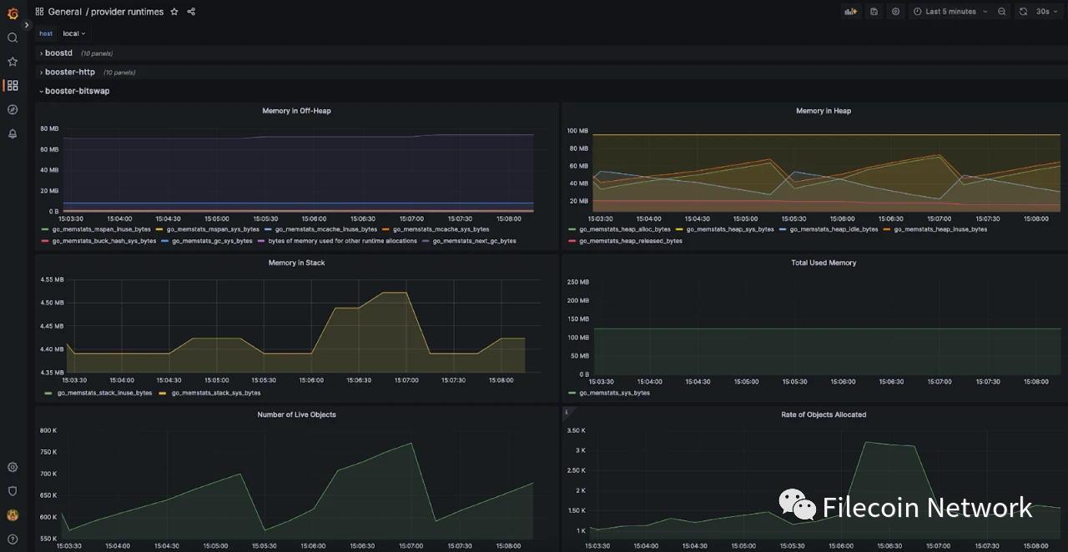Open Number of Live Objects panel menu

[x=296, y=414]
